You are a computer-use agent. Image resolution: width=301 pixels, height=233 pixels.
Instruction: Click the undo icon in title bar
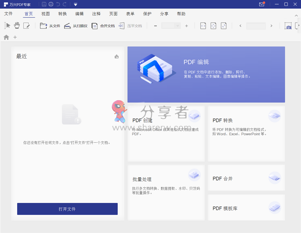pyautogui.click(x=58, y=4)
